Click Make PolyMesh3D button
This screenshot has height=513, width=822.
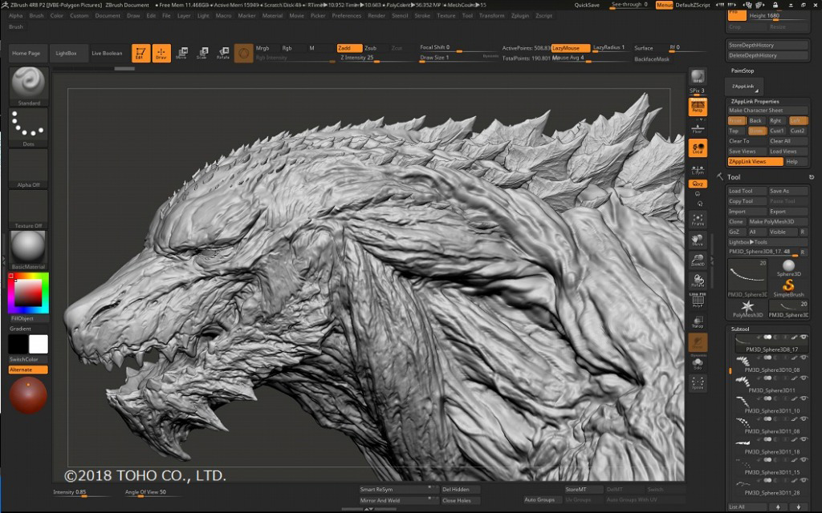click(779, 221)
